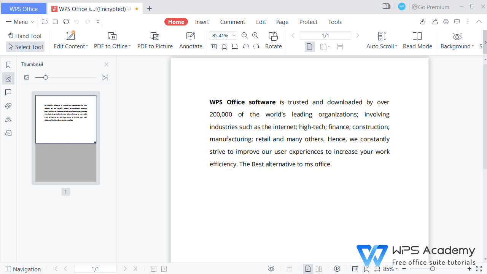Select the page 1 thumbnail
Viewport: 487px width, 274px height.
(66, 138)
